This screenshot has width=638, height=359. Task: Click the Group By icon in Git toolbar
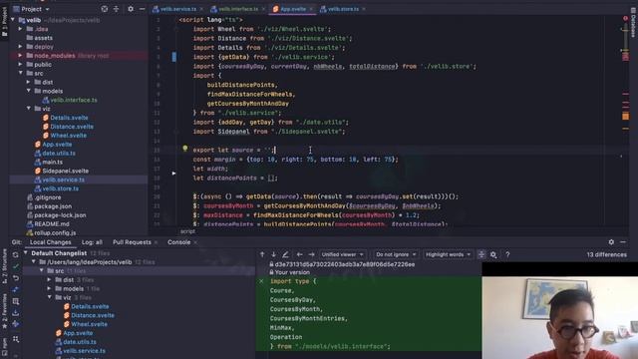click(x=16, y=339)
